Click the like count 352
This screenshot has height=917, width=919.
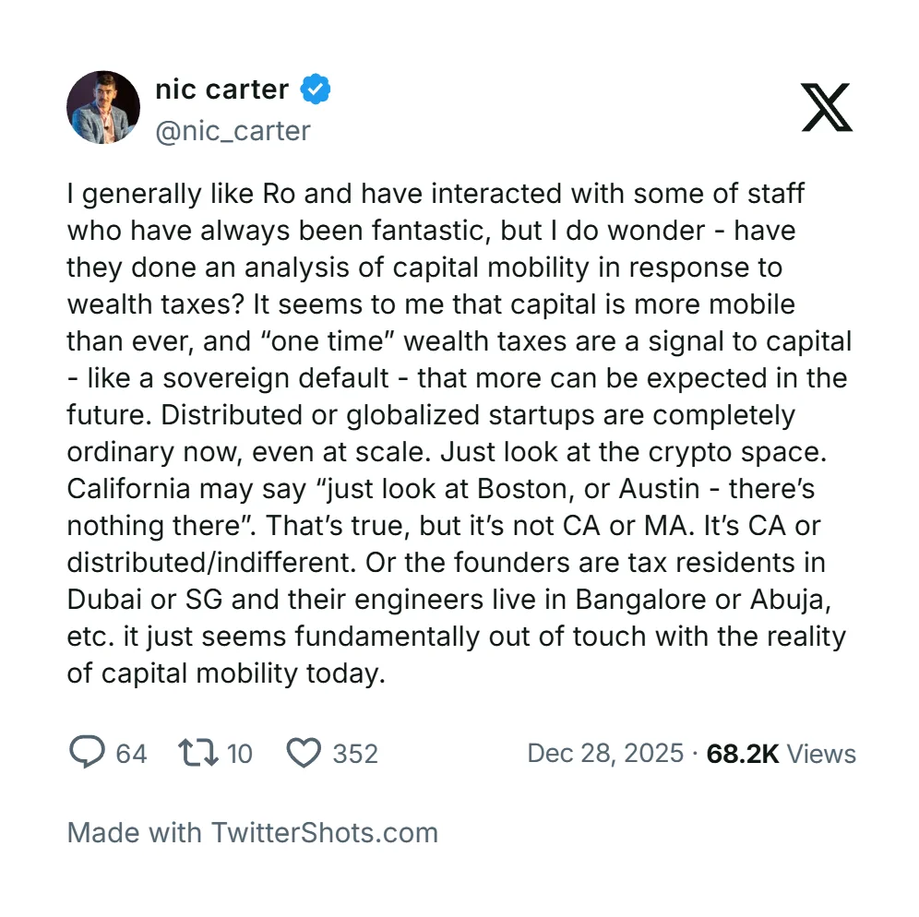(355, 754)
